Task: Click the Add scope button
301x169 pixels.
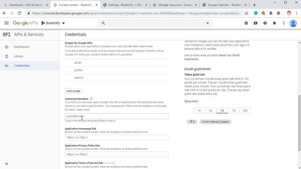Action: [73, 91]
